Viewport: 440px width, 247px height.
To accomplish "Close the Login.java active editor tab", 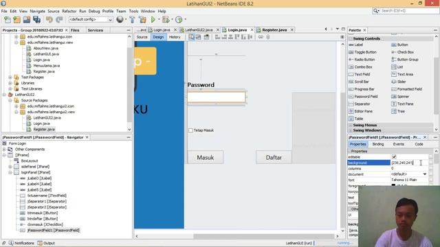I will 252,30.
